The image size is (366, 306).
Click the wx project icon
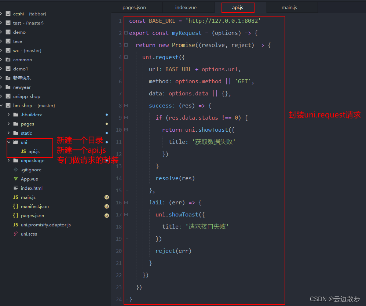pyautogui.click(x=8, y=51)
